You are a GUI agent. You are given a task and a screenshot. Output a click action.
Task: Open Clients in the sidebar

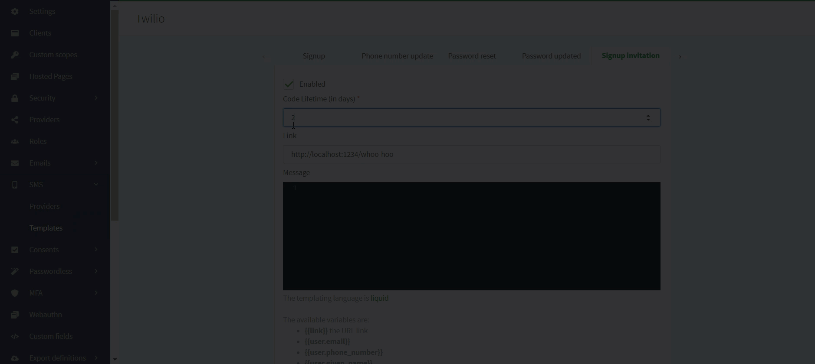click(x=40, y=33)
